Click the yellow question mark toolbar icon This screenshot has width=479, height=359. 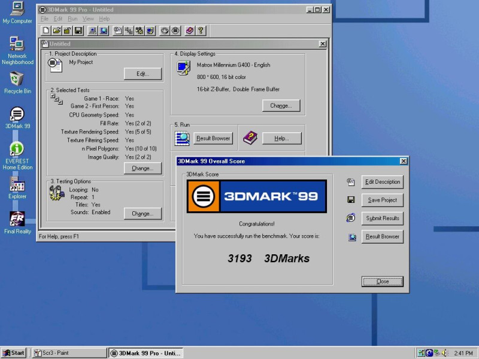click(x=201, y=31)
